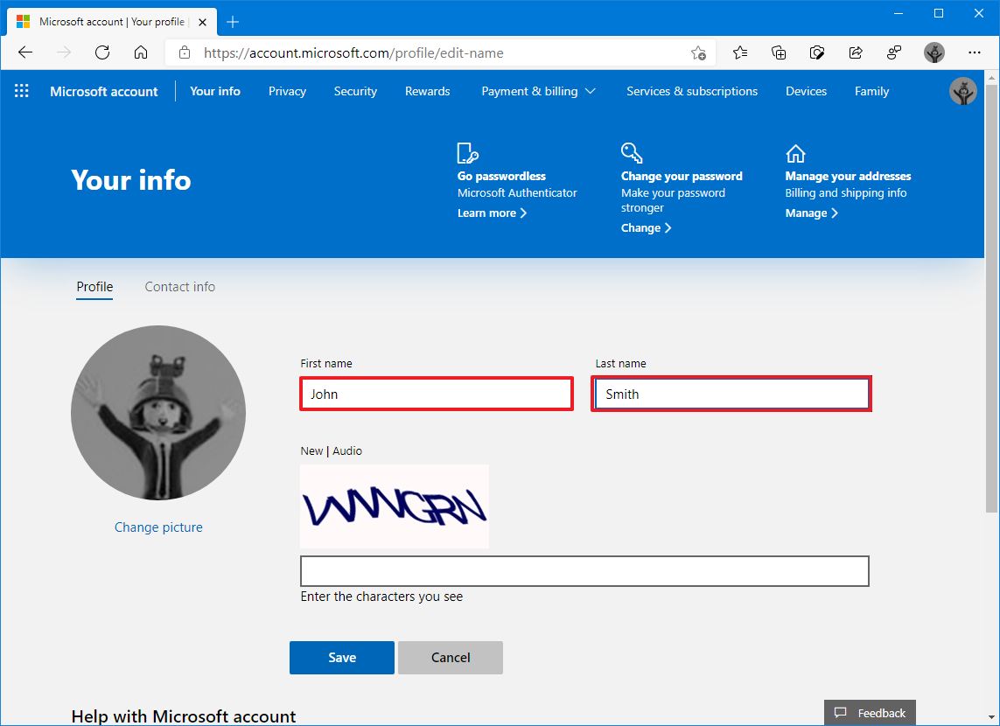This screenshot has width=1000, height=726.
Task: Click the Change your password key icon
Action: 632,153
